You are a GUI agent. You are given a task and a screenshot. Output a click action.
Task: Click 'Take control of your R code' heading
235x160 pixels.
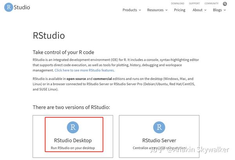pos(63,52)
